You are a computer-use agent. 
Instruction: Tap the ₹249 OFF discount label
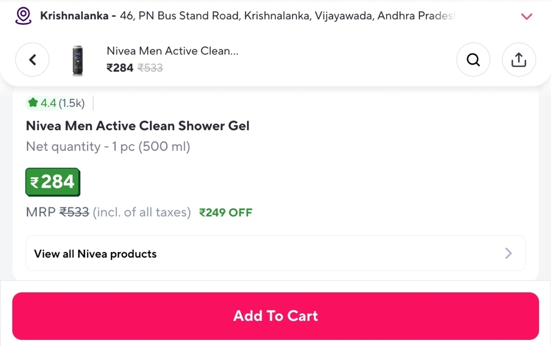225,213
